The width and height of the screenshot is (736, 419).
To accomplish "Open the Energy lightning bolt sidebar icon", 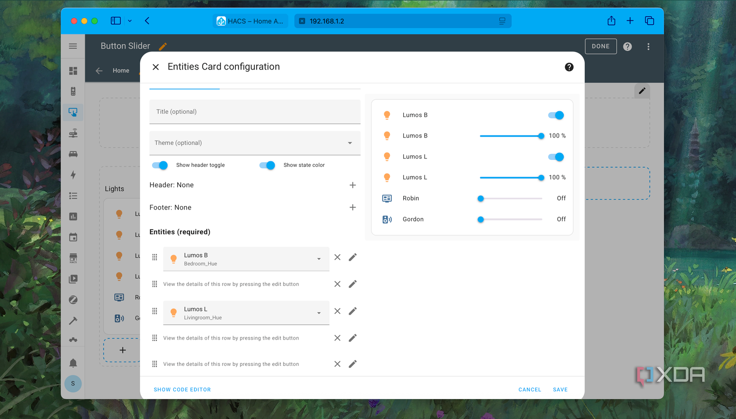I will click(x=73, y=175).
